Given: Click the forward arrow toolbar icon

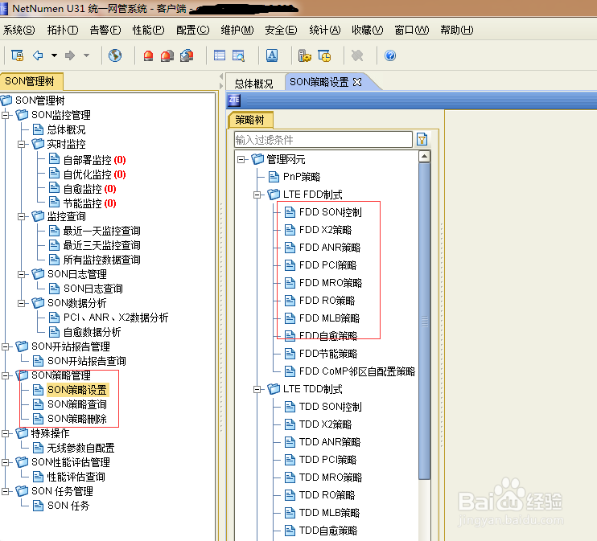Looking at the screenshot, I should click(70, 55).
